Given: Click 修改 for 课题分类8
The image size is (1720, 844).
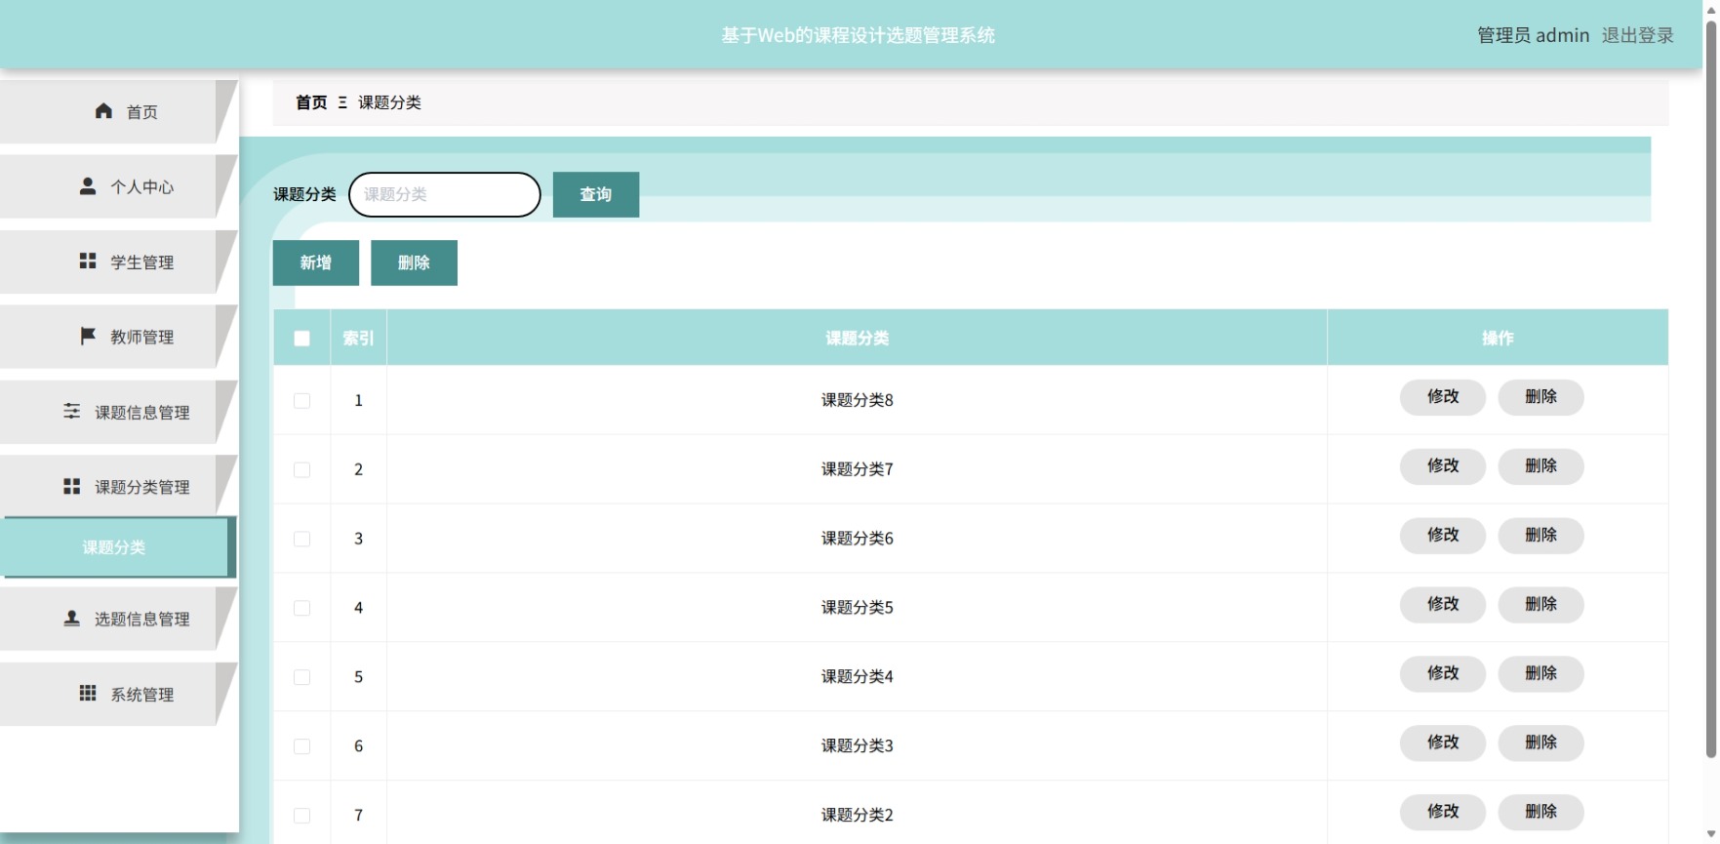Looking at the screenshot, I should click(x=1443, y=397).
